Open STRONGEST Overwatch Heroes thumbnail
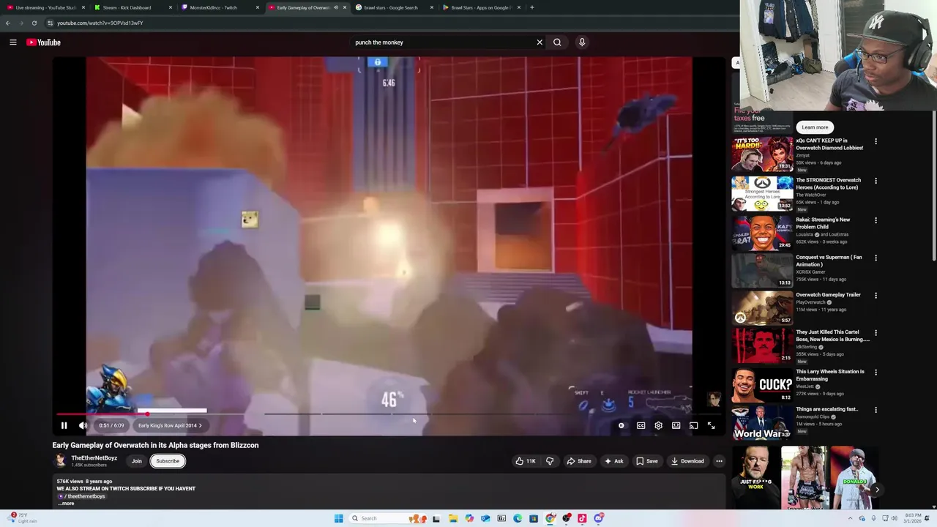Screen dimensions: 937x527 pos(762,193)
